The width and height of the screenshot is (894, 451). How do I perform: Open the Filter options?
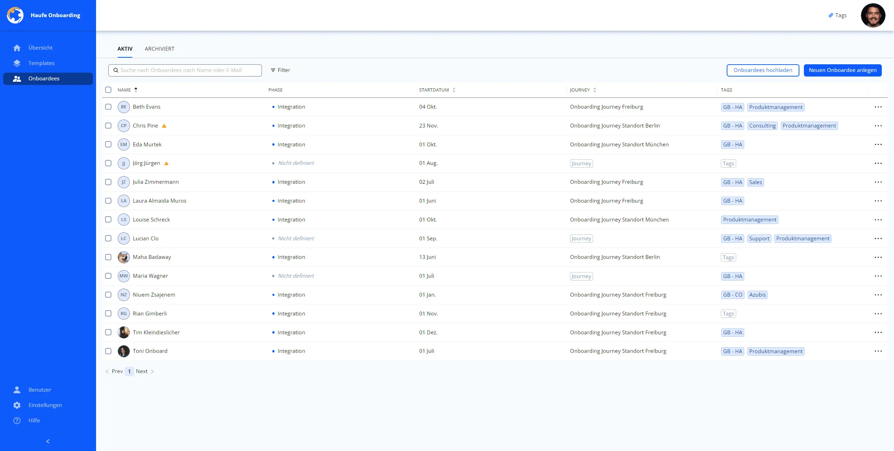click(280, 70)
